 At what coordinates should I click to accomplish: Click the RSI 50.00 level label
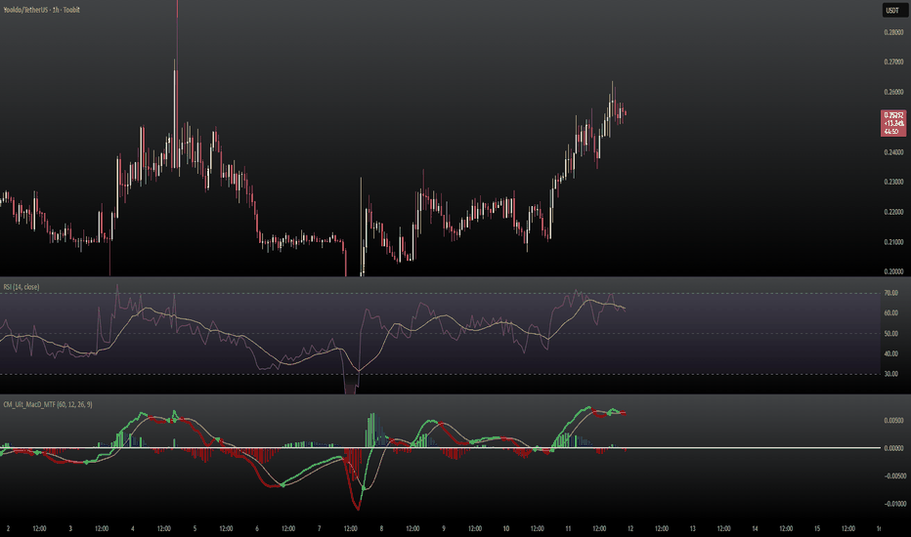[x=890, y=333]
